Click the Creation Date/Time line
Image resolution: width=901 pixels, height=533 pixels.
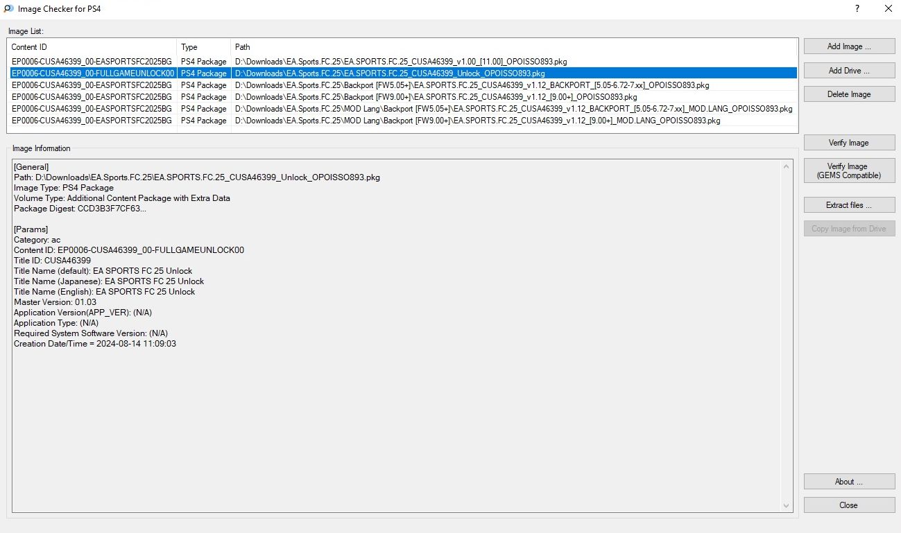pos(95,344)
